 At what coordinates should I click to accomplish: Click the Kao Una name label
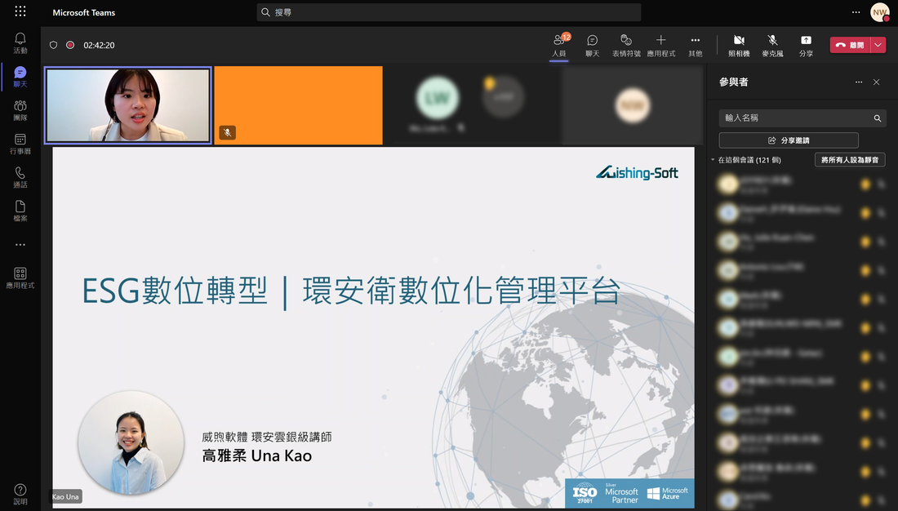point(65,496)
